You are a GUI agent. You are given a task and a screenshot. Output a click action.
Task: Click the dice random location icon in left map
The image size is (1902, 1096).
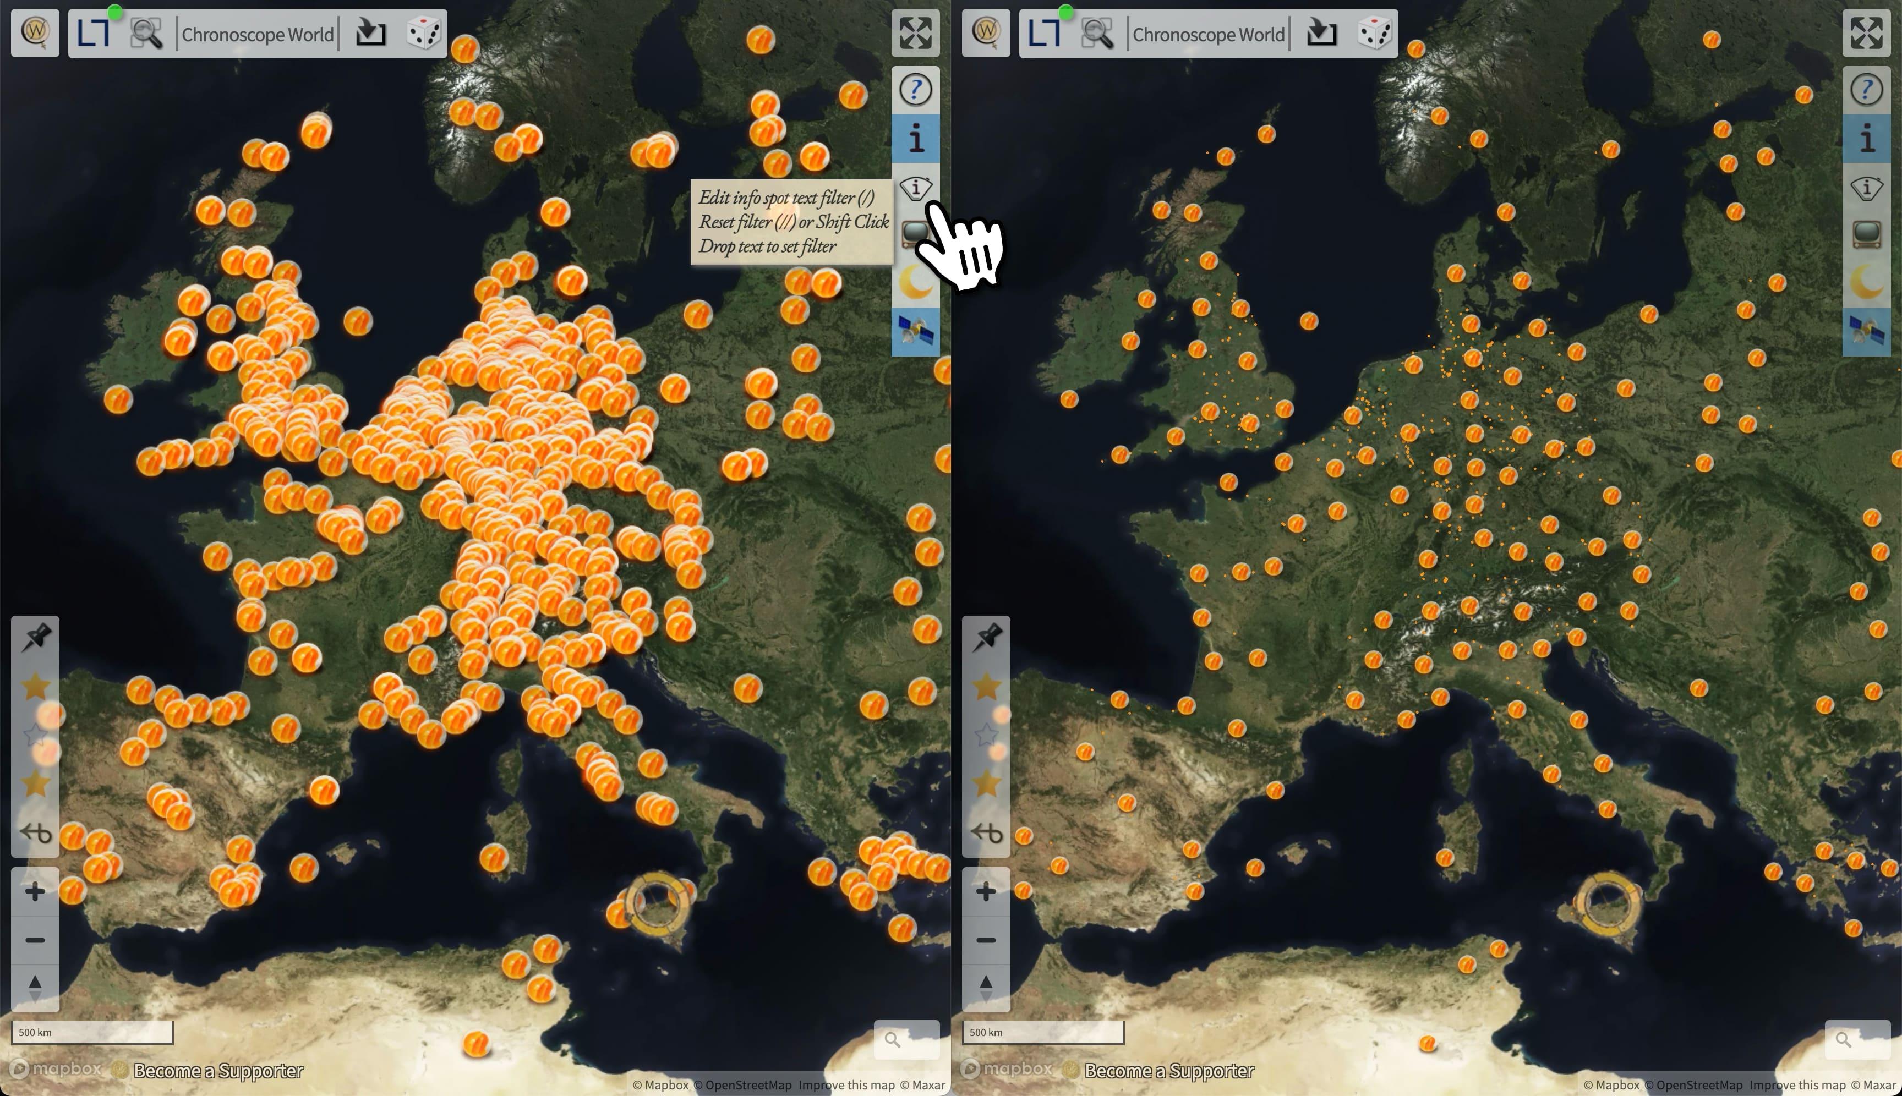[423, 34]
